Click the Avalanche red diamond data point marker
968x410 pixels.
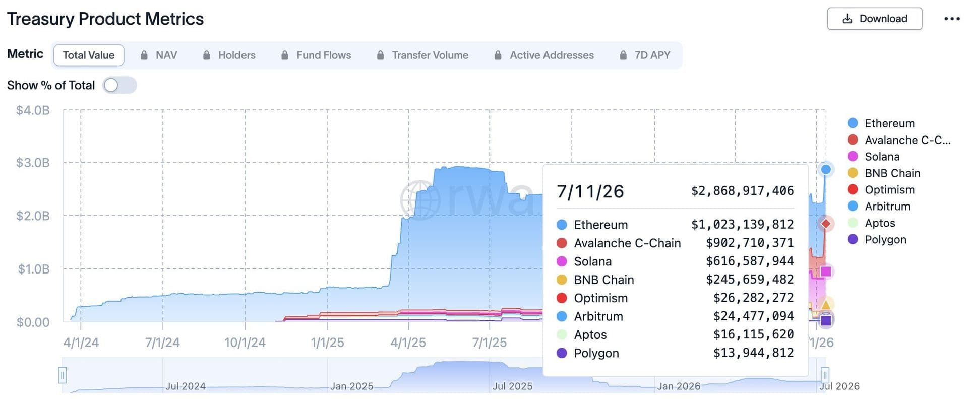pyautogui.click(x=826, y=223)
